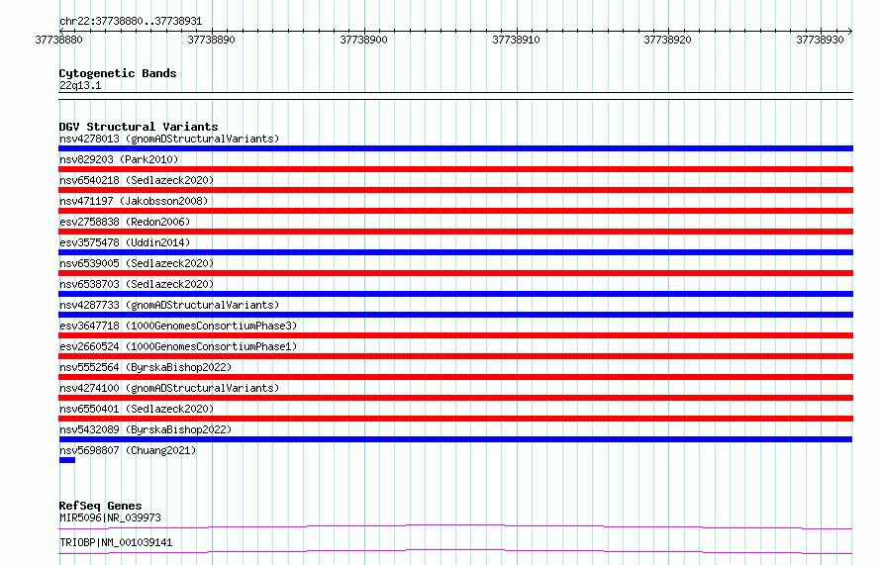Click the blue bar for nsv4278013
881x565 pixels.
[455, 148]
